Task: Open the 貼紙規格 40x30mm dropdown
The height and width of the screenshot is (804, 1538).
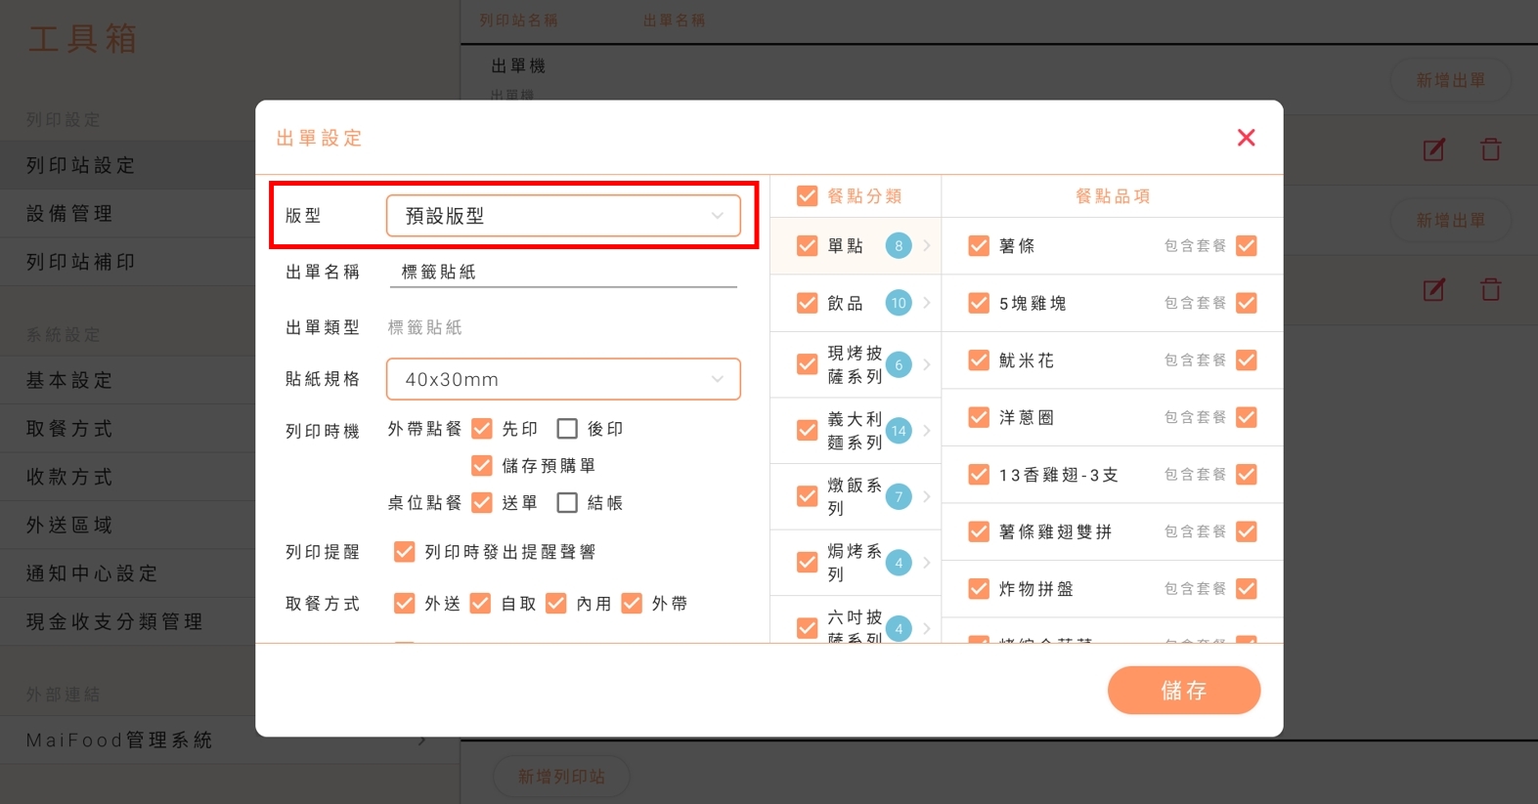Action: pyautogui.click(x=563, y=379)
